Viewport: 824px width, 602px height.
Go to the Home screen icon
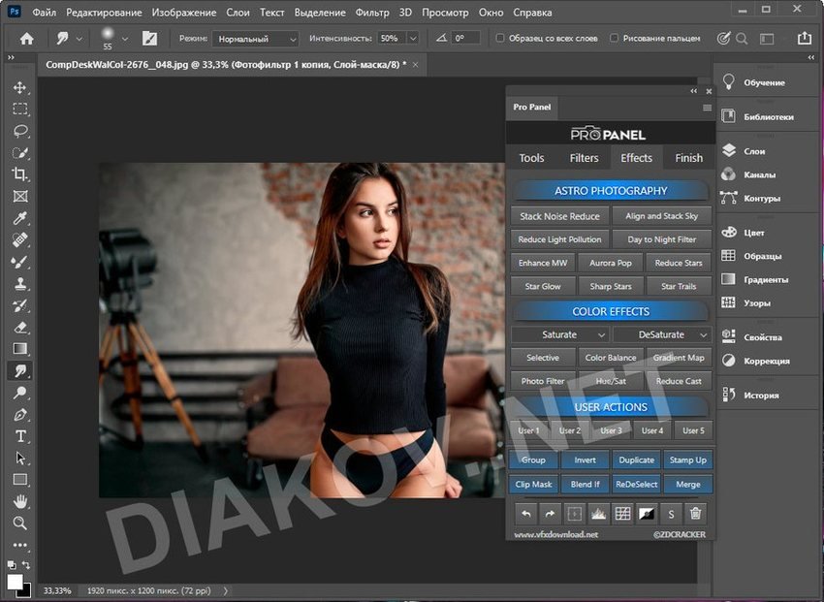tap(26, 39)
